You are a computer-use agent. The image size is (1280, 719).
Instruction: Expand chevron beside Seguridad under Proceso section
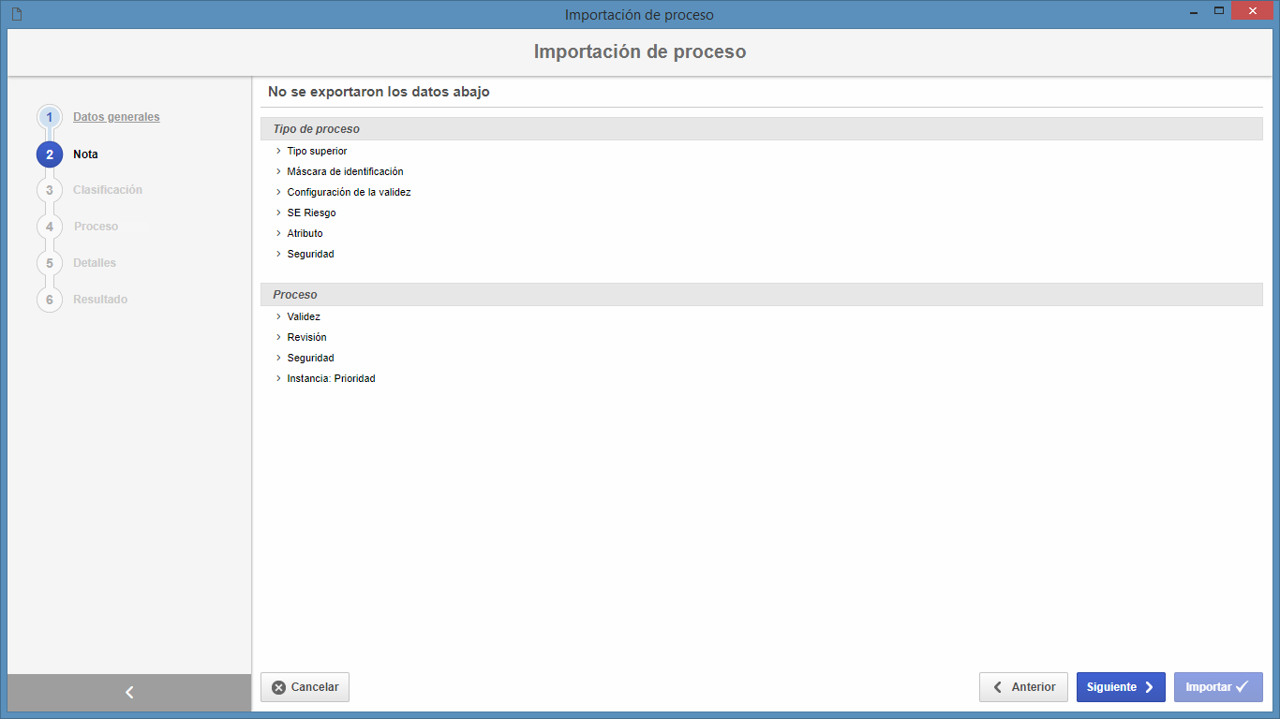[x=278, y=358]
